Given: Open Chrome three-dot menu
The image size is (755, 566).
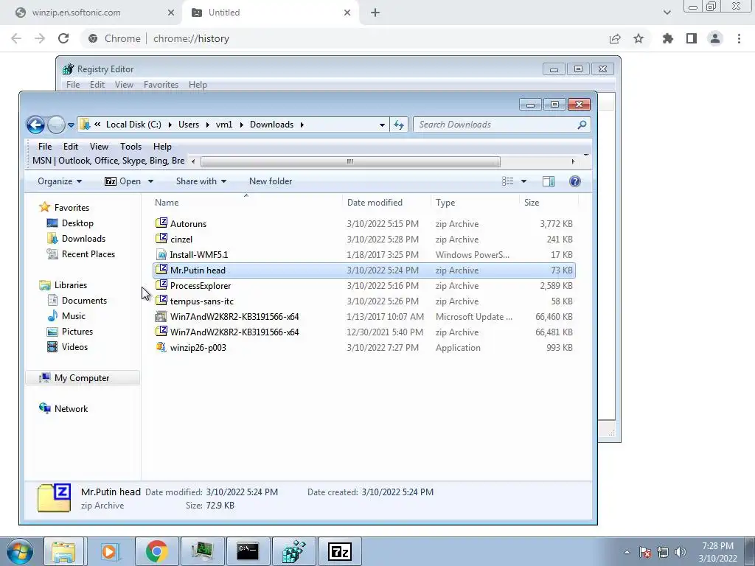Looking at the screenshot, I should pyautogui.click(x=739, y=38).
